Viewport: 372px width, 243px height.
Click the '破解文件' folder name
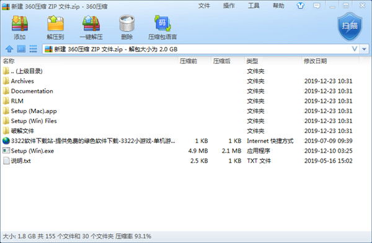(x=22, y=130)
